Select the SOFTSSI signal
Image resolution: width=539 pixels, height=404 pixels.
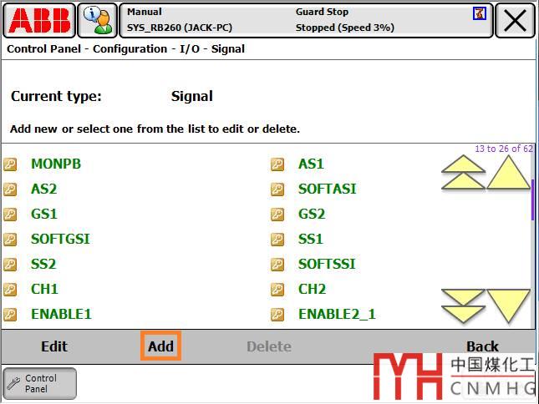(x=327, y=265)
